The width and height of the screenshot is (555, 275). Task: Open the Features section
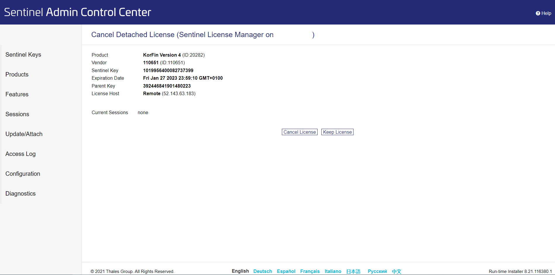coord(17,94)
